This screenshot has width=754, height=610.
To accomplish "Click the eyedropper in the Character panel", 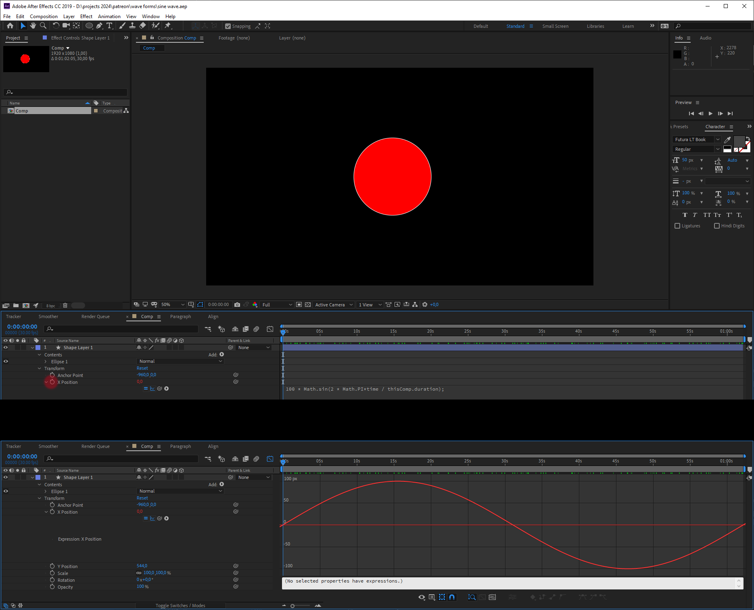I will click(x=727, y=139).
